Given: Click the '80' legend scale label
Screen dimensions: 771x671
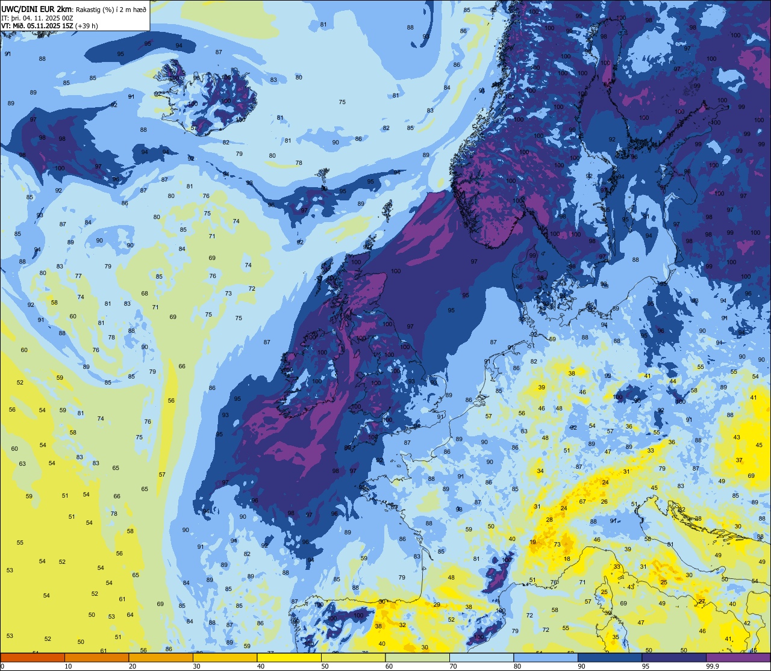Looking at the screenshot, I should [x=517, y=666].
